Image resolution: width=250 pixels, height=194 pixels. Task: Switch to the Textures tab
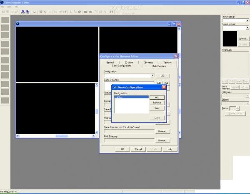point(167,62)
